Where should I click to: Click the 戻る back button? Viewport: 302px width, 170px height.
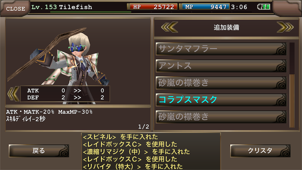pyautogui.click(x=39, y=151)
